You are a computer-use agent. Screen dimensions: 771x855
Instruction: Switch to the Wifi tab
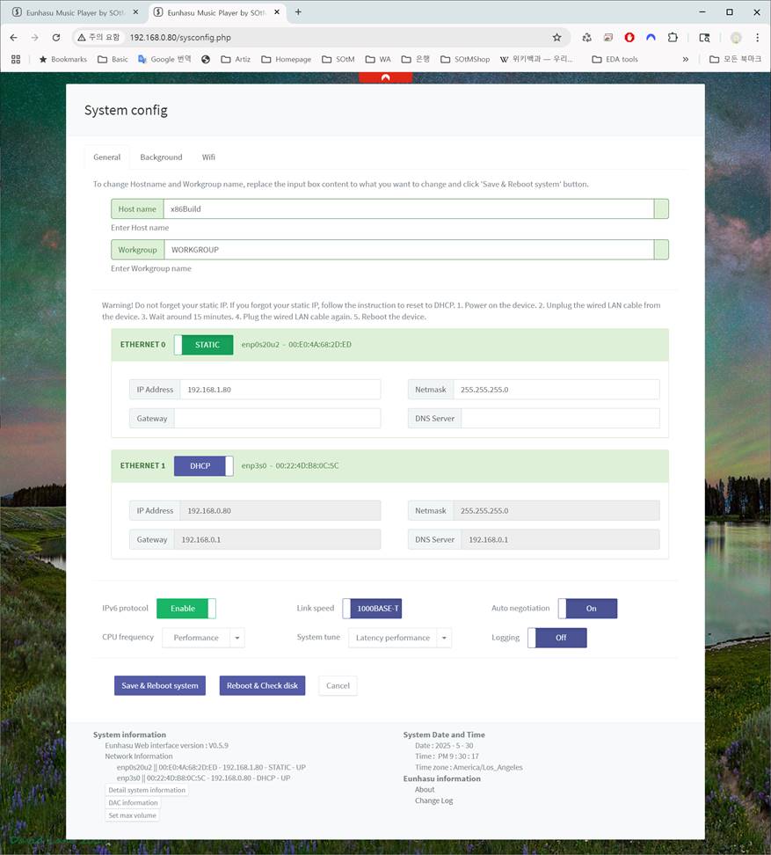[x=208, y=157]
